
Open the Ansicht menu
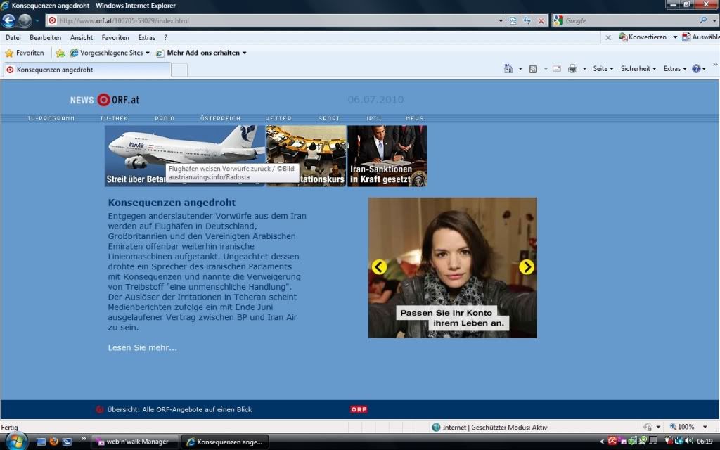coord(82,37)
